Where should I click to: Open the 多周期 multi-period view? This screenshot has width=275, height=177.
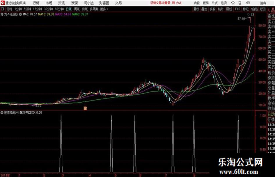tap(94, 9)
